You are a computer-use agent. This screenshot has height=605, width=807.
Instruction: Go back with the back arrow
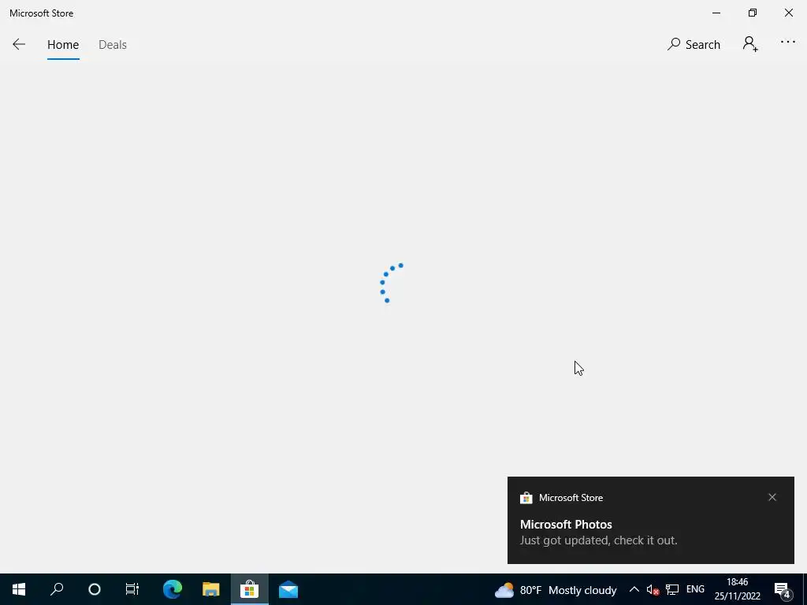coord(19,44)
